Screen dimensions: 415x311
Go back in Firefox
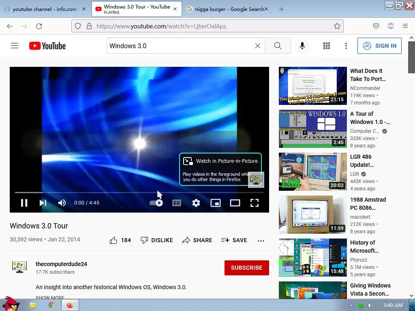pyautogui.click(x=10, y=26)
